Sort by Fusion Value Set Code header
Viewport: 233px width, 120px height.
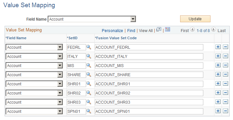[x=116, y=38]
